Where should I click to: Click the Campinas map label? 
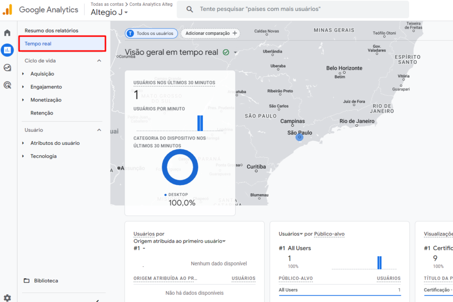tap(292, 121)
